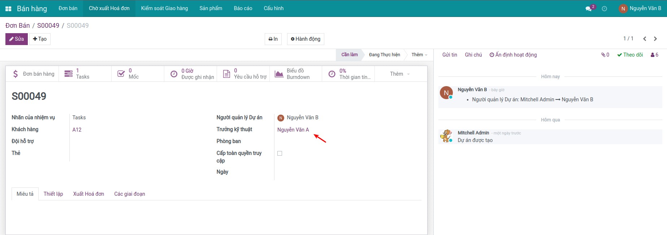Open Nguyễn Văn B user menu
The width and height of the screenshot is (667, 235).
[640, 8]
